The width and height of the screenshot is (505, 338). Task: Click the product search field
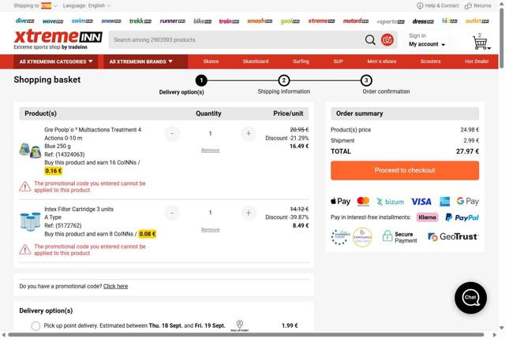[237, 40]
